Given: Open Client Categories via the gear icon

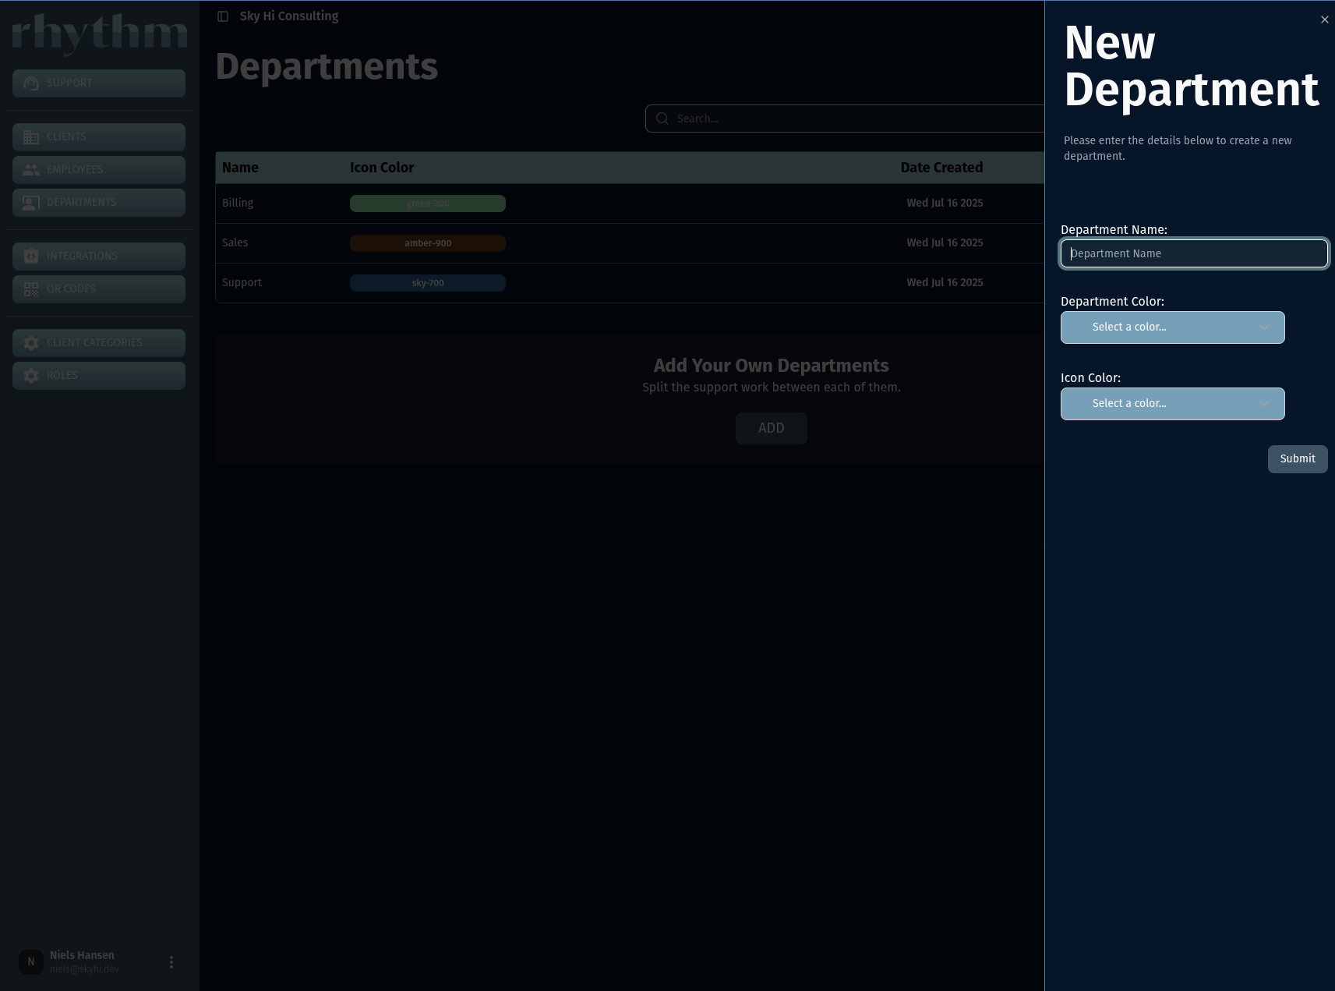Looking at the screenshot, I should coord(31,342).
